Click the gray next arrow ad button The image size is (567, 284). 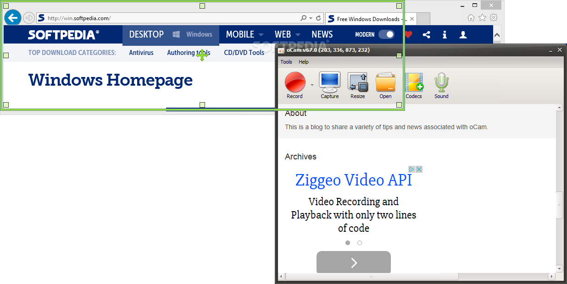click(x=354, y=262)
